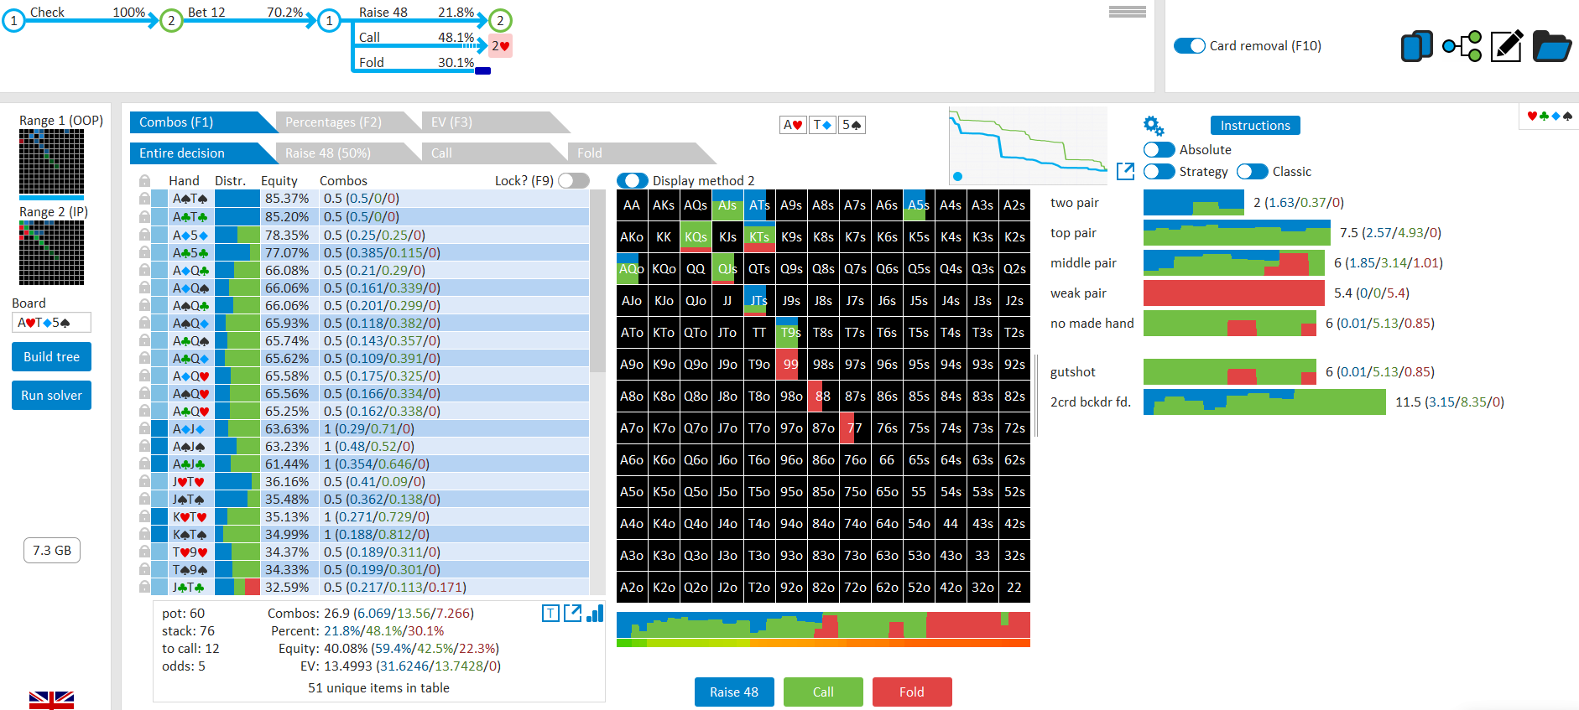The image size is (1579, 710).
Task: Click the red Fold button
Action: pos(912,692)
